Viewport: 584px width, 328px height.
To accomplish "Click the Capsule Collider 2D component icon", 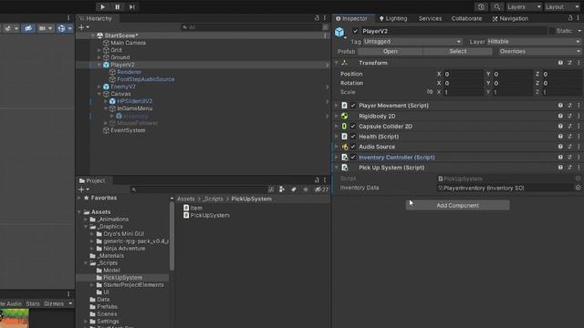I will pos(344,127).
